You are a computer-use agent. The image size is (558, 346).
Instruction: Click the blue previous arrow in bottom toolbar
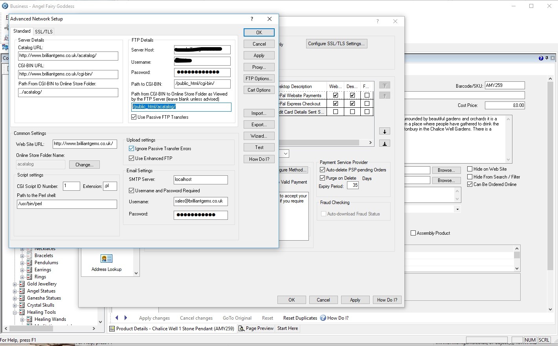coord(117,318)
